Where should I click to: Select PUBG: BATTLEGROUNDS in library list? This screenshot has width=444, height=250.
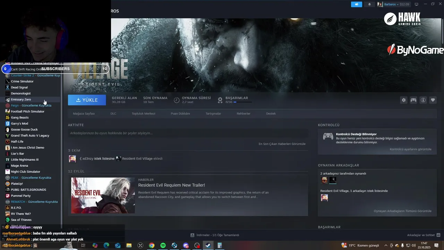[28, 190]
